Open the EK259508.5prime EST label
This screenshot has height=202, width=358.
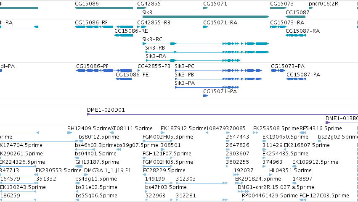click(x=276, y=129)
